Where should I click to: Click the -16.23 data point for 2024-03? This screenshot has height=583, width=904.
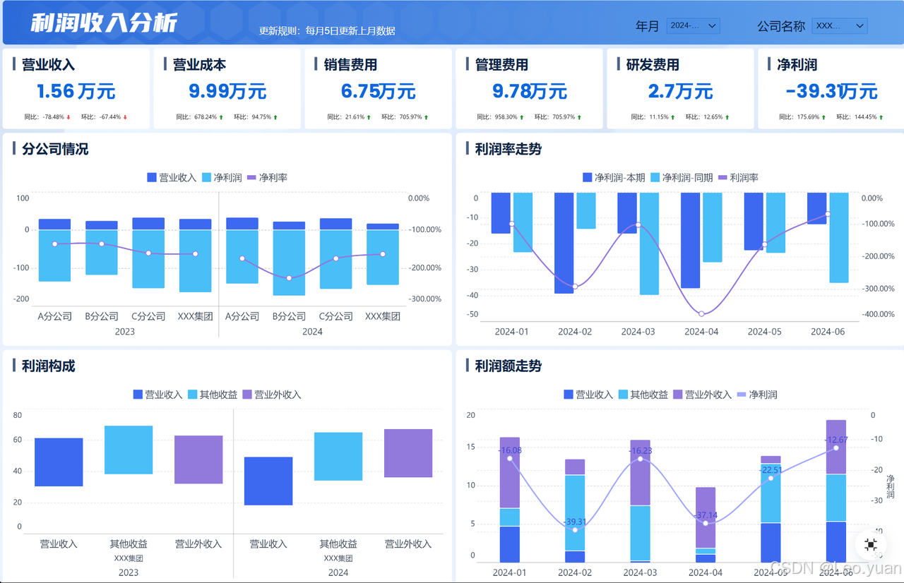[641, 459]
